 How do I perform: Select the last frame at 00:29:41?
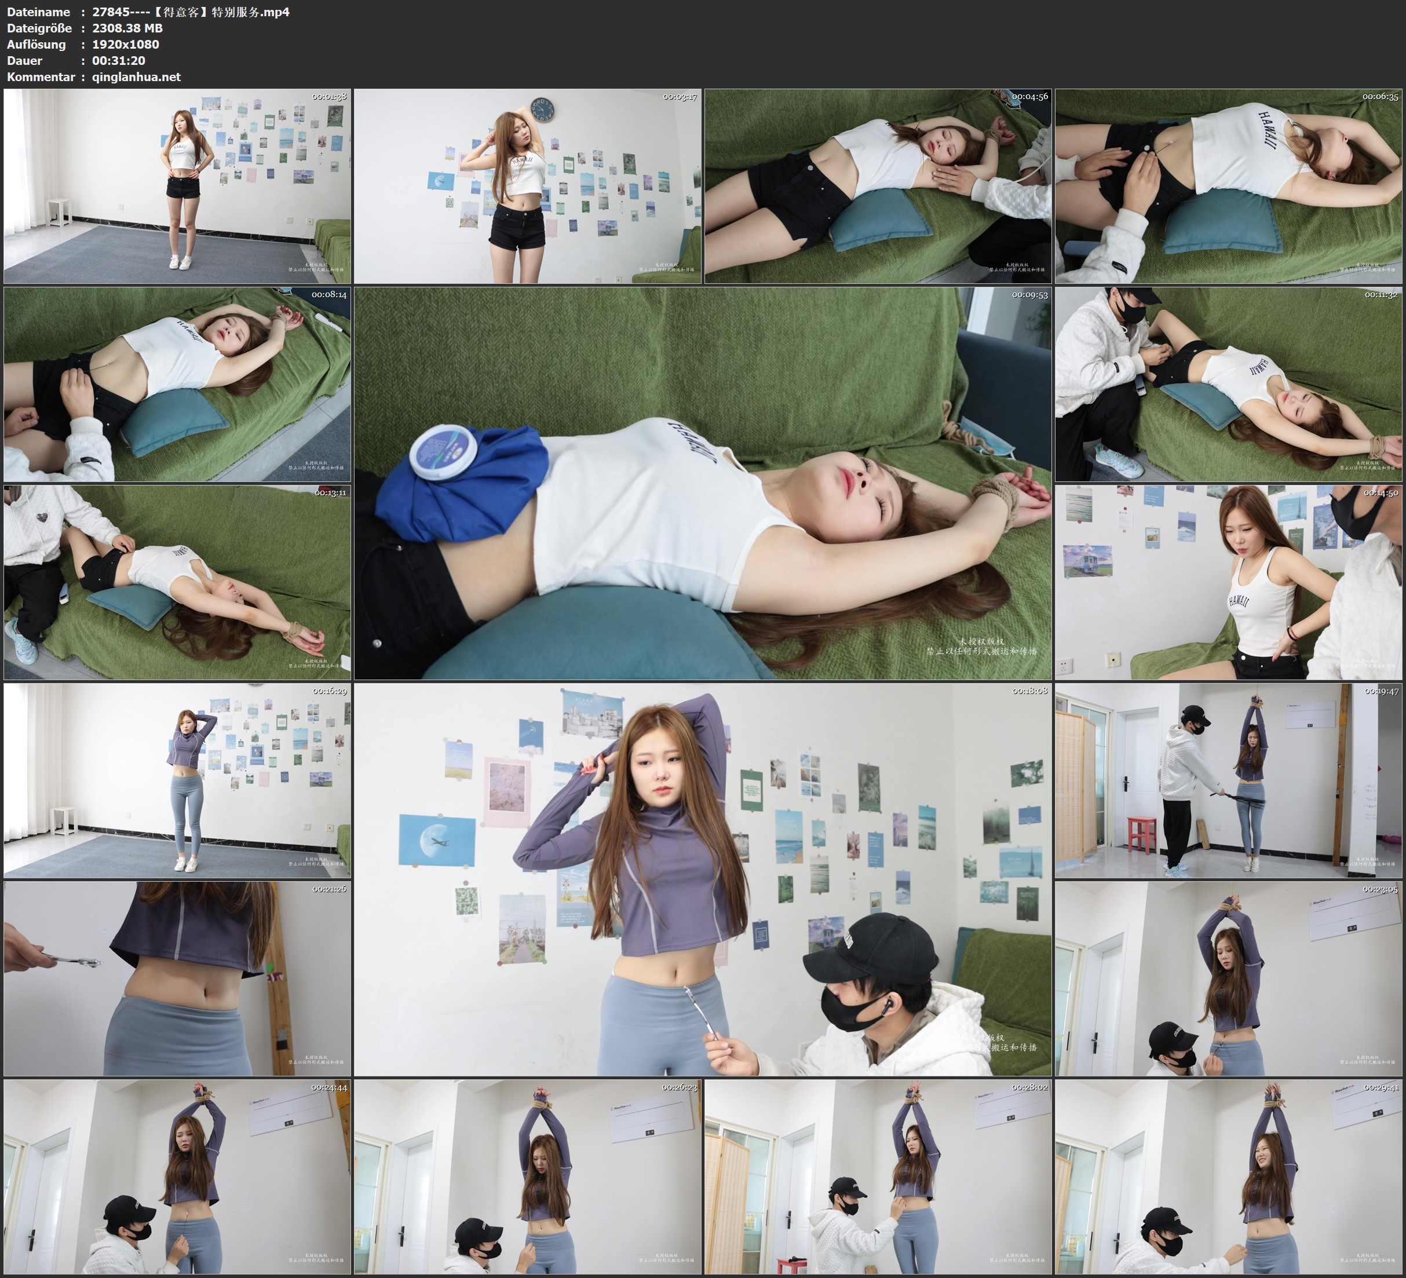1228,1176
